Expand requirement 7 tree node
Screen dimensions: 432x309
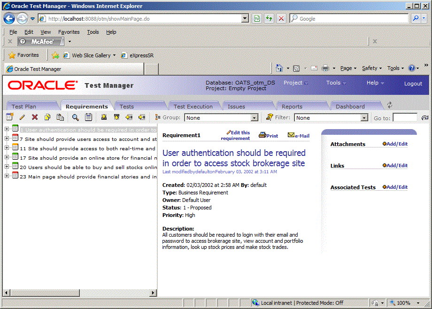[x=7, y=139]
